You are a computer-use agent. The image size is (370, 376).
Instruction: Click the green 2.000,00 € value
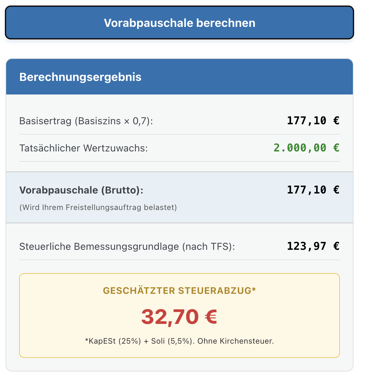306,148
